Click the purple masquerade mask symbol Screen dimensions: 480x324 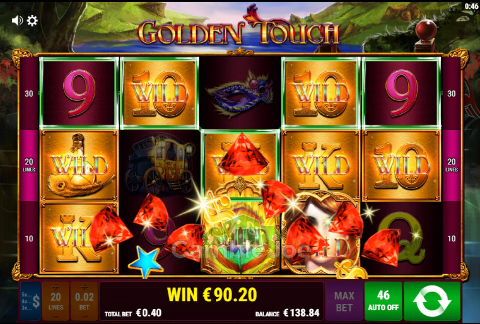point(240,93)
